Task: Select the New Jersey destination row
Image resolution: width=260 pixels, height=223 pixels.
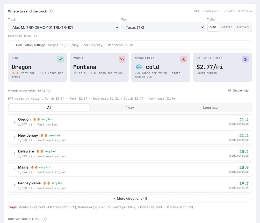Action: 130,138
